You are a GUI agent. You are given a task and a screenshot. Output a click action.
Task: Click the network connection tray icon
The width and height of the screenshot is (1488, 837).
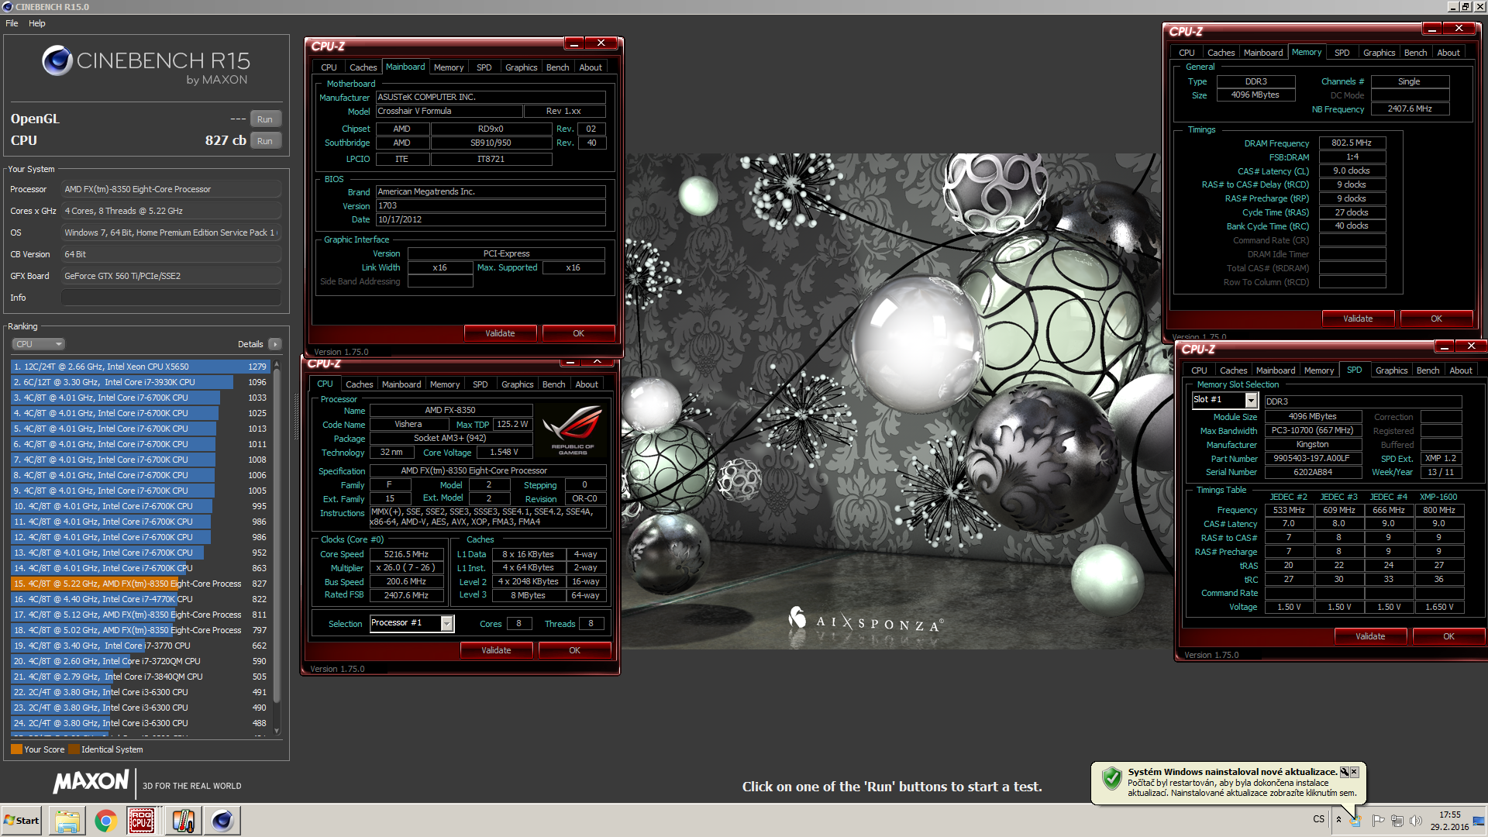[1397, 820]
